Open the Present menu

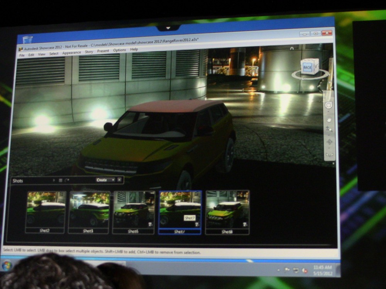pyautogui.click(x=103, y=51)
